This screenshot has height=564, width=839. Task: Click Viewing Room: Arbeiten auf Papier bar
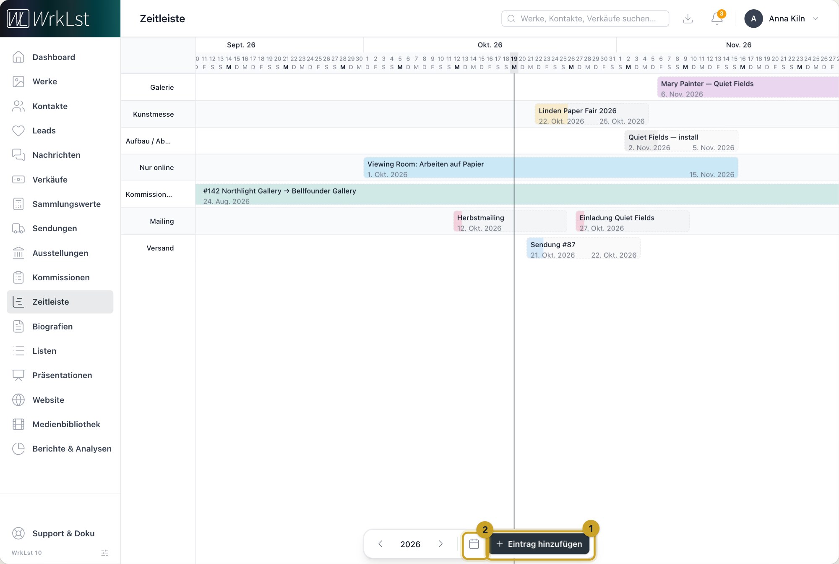pos(551,168)
